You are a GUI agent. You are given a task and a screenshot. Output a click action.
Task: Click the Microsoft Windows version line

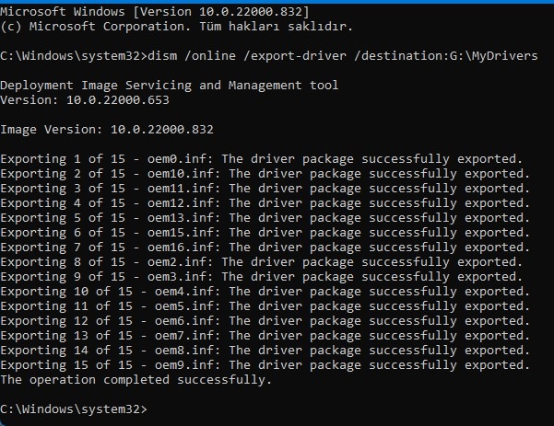(x=155, y=9)
